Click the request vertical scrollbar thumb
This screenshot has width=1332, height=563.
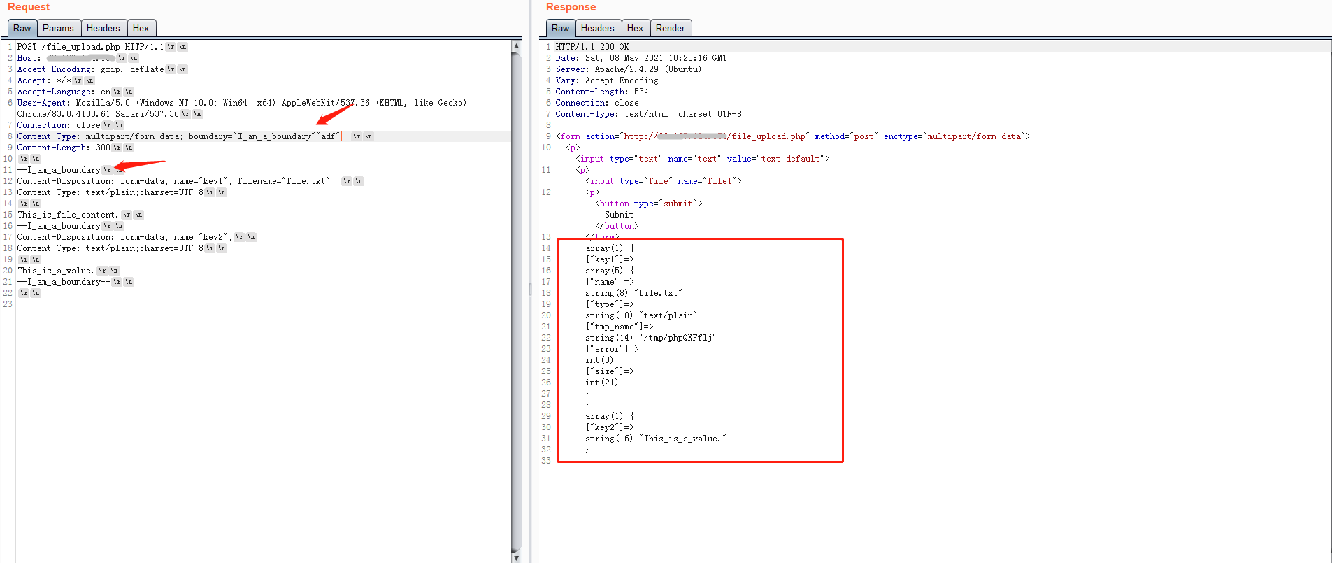(516, 301)
